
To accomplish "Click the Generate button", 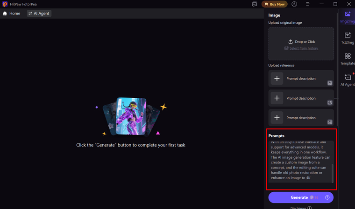I will [301, 197].
